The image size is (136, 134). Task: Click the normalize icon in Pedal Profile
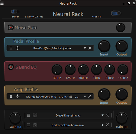pyautogui.click(x=17, y=48)
